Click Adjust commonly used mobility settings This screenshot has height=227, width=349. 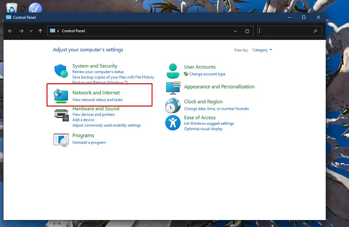click(107, 125)
